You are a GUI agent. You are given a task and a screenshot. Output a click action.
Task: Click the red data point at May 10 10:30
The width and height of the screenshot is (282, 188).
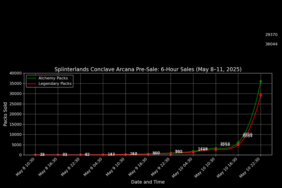pyautogui.click(x=216, y=150)
